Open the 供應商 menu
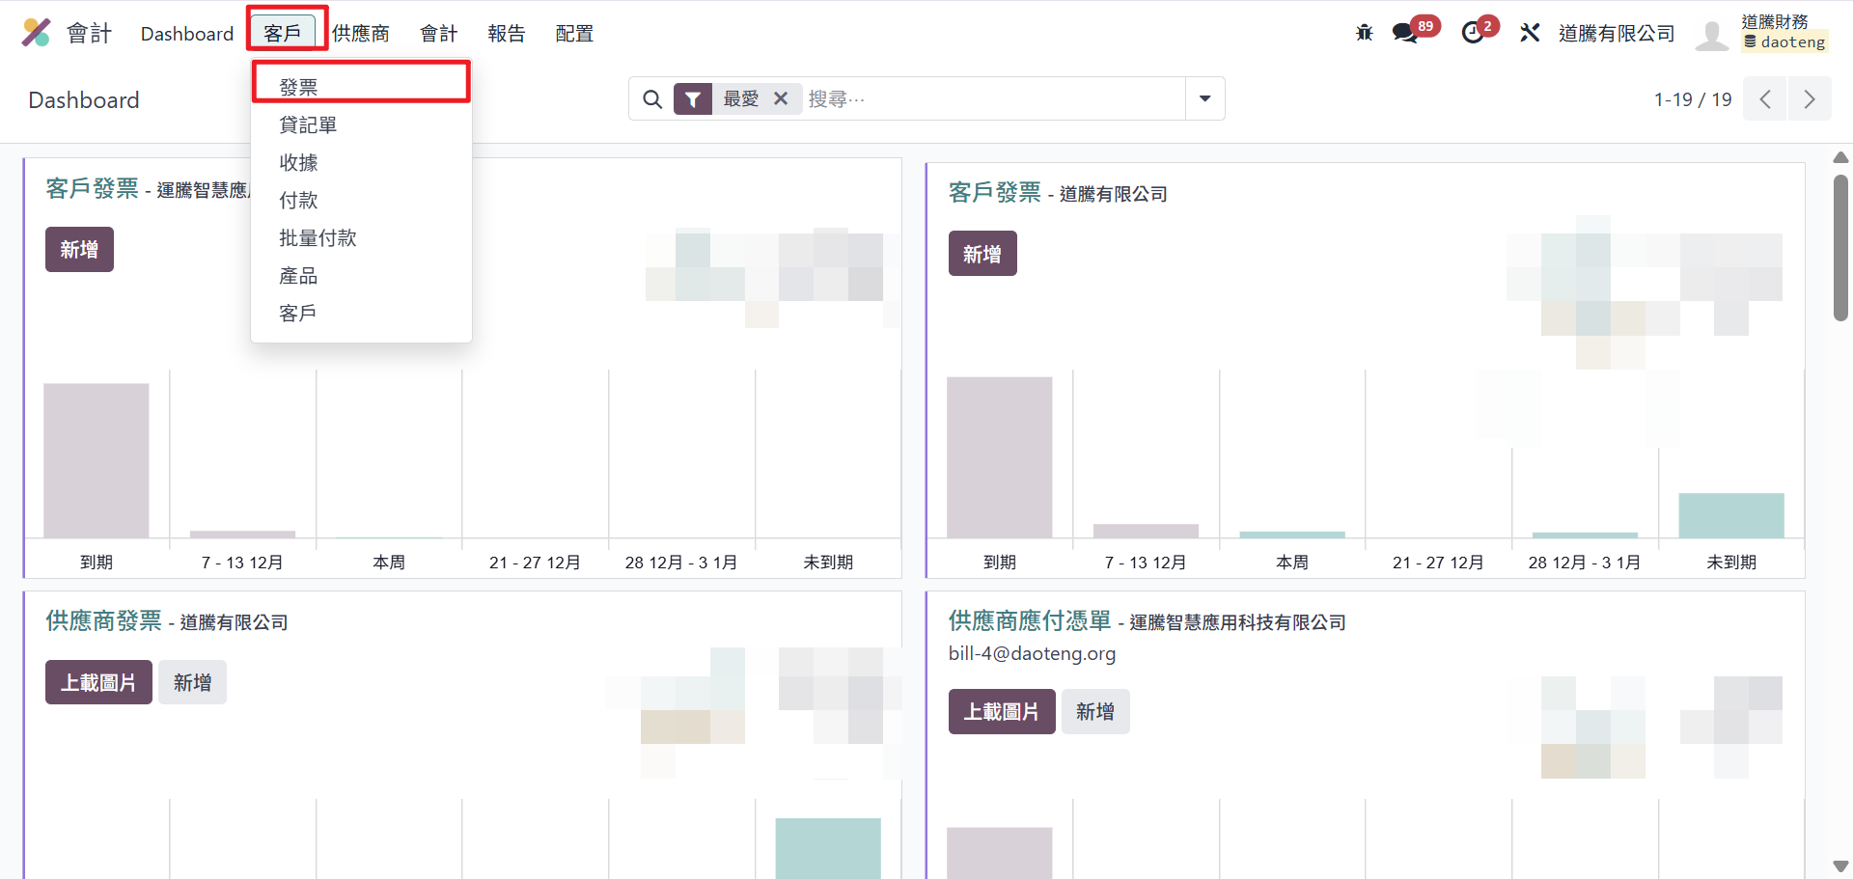Screen dimensions: 1853x879 pyautogui.click(x=361, y=34)
